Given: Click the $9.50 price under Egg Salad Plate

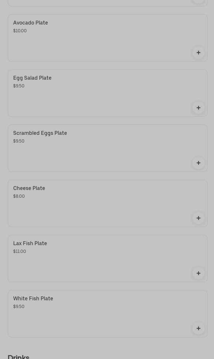Looking at the screenshot, I should pos(19,86).
